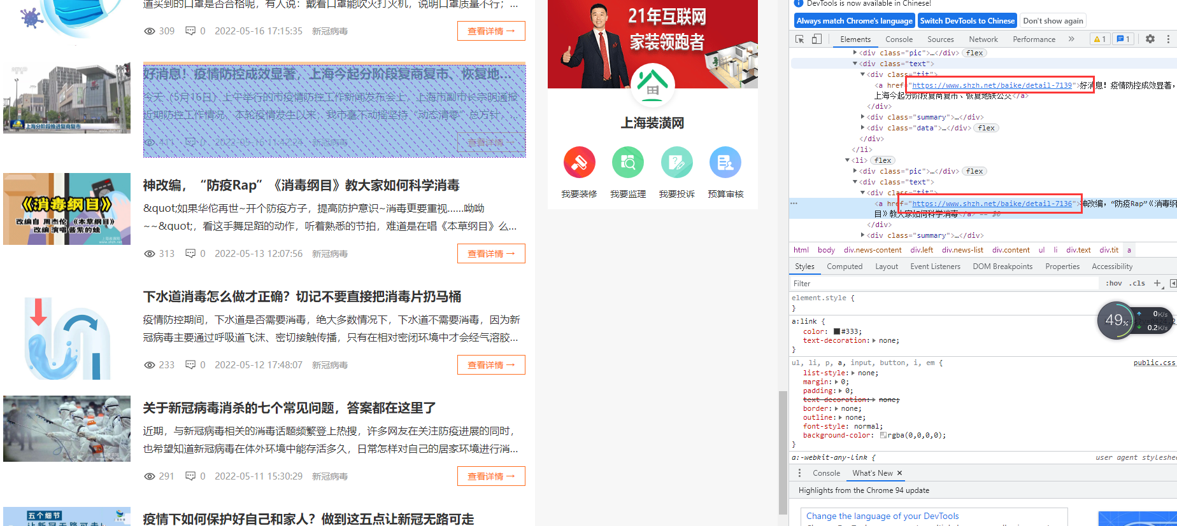The height and width of the screenshot is (526, 1177).
Task: Toggle the device toolbar icon
Action: pos(817,39)
